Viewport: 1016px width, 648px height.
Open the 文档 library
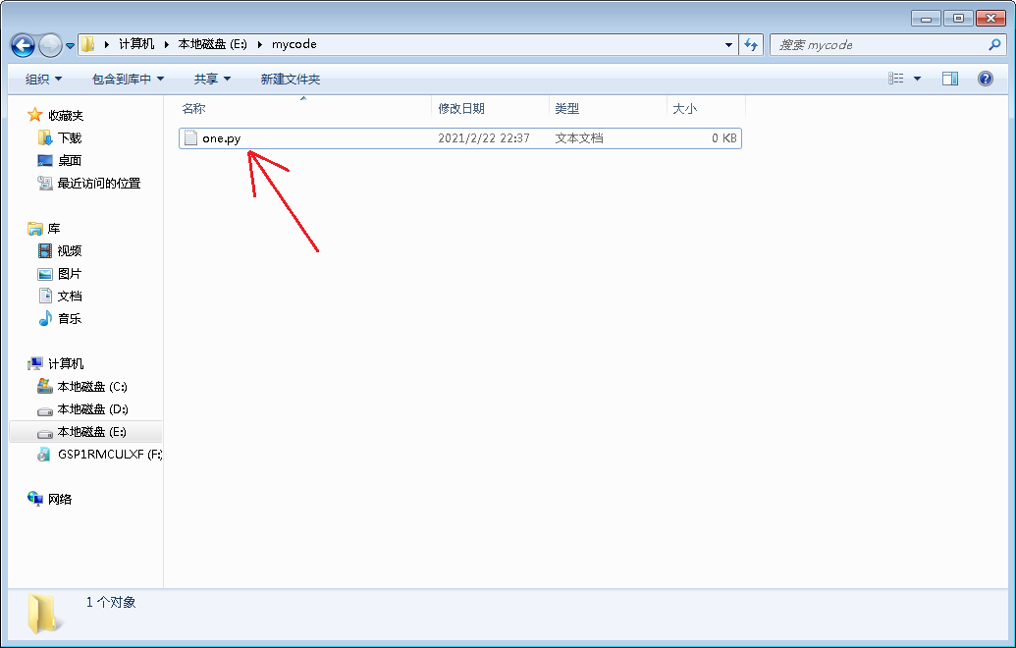click(x=70, y=297)
